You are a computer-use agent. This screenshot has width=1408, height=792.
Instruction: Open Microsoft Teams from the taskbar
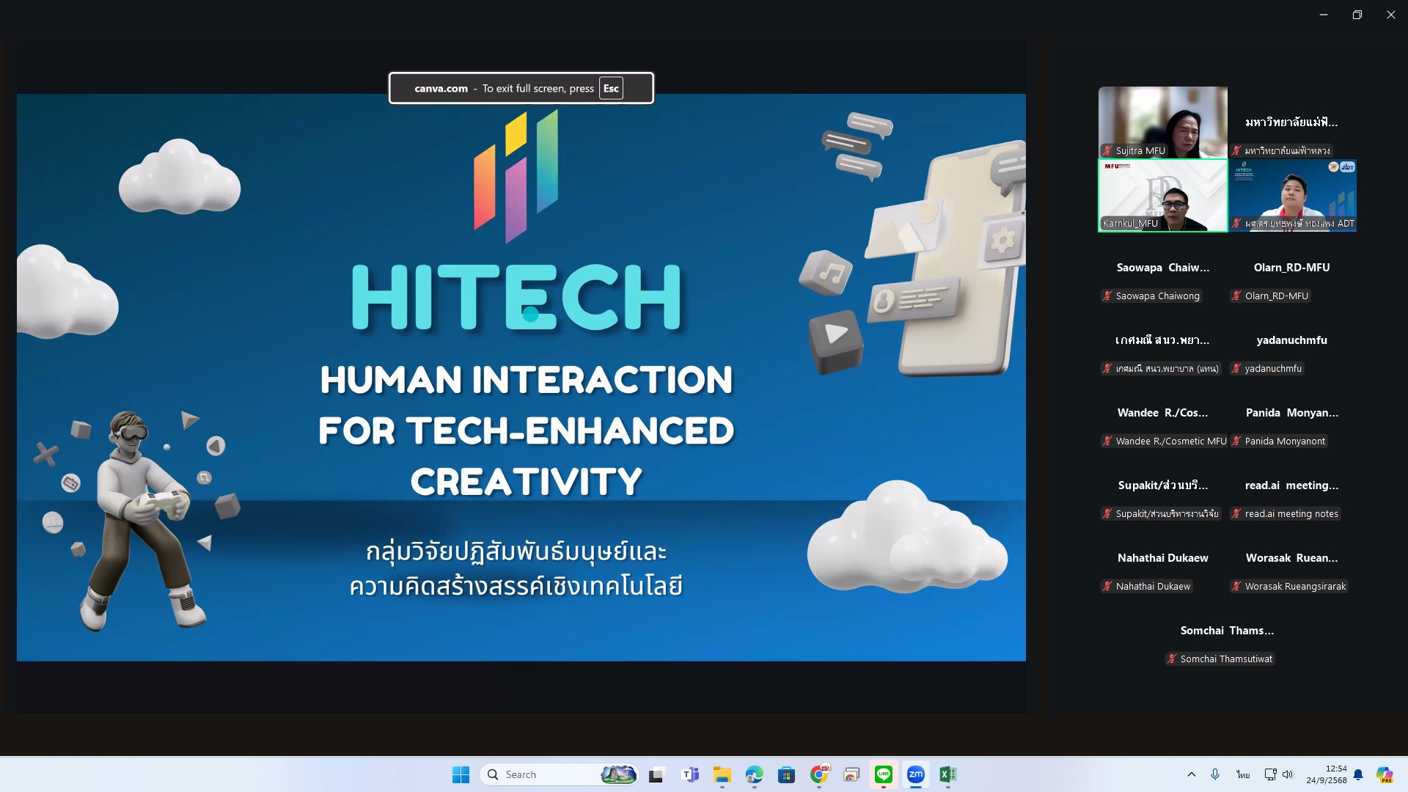690,774
